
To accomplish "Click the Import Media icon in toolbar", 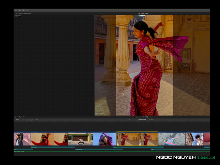I will pyautogui.click(x=16, y=10).
